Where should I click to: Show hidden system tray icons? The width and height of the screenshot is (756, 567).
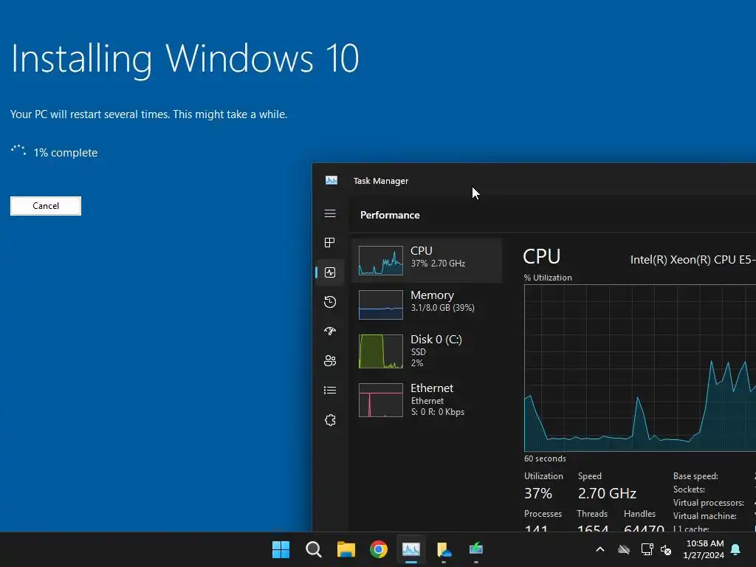point(600,549)
